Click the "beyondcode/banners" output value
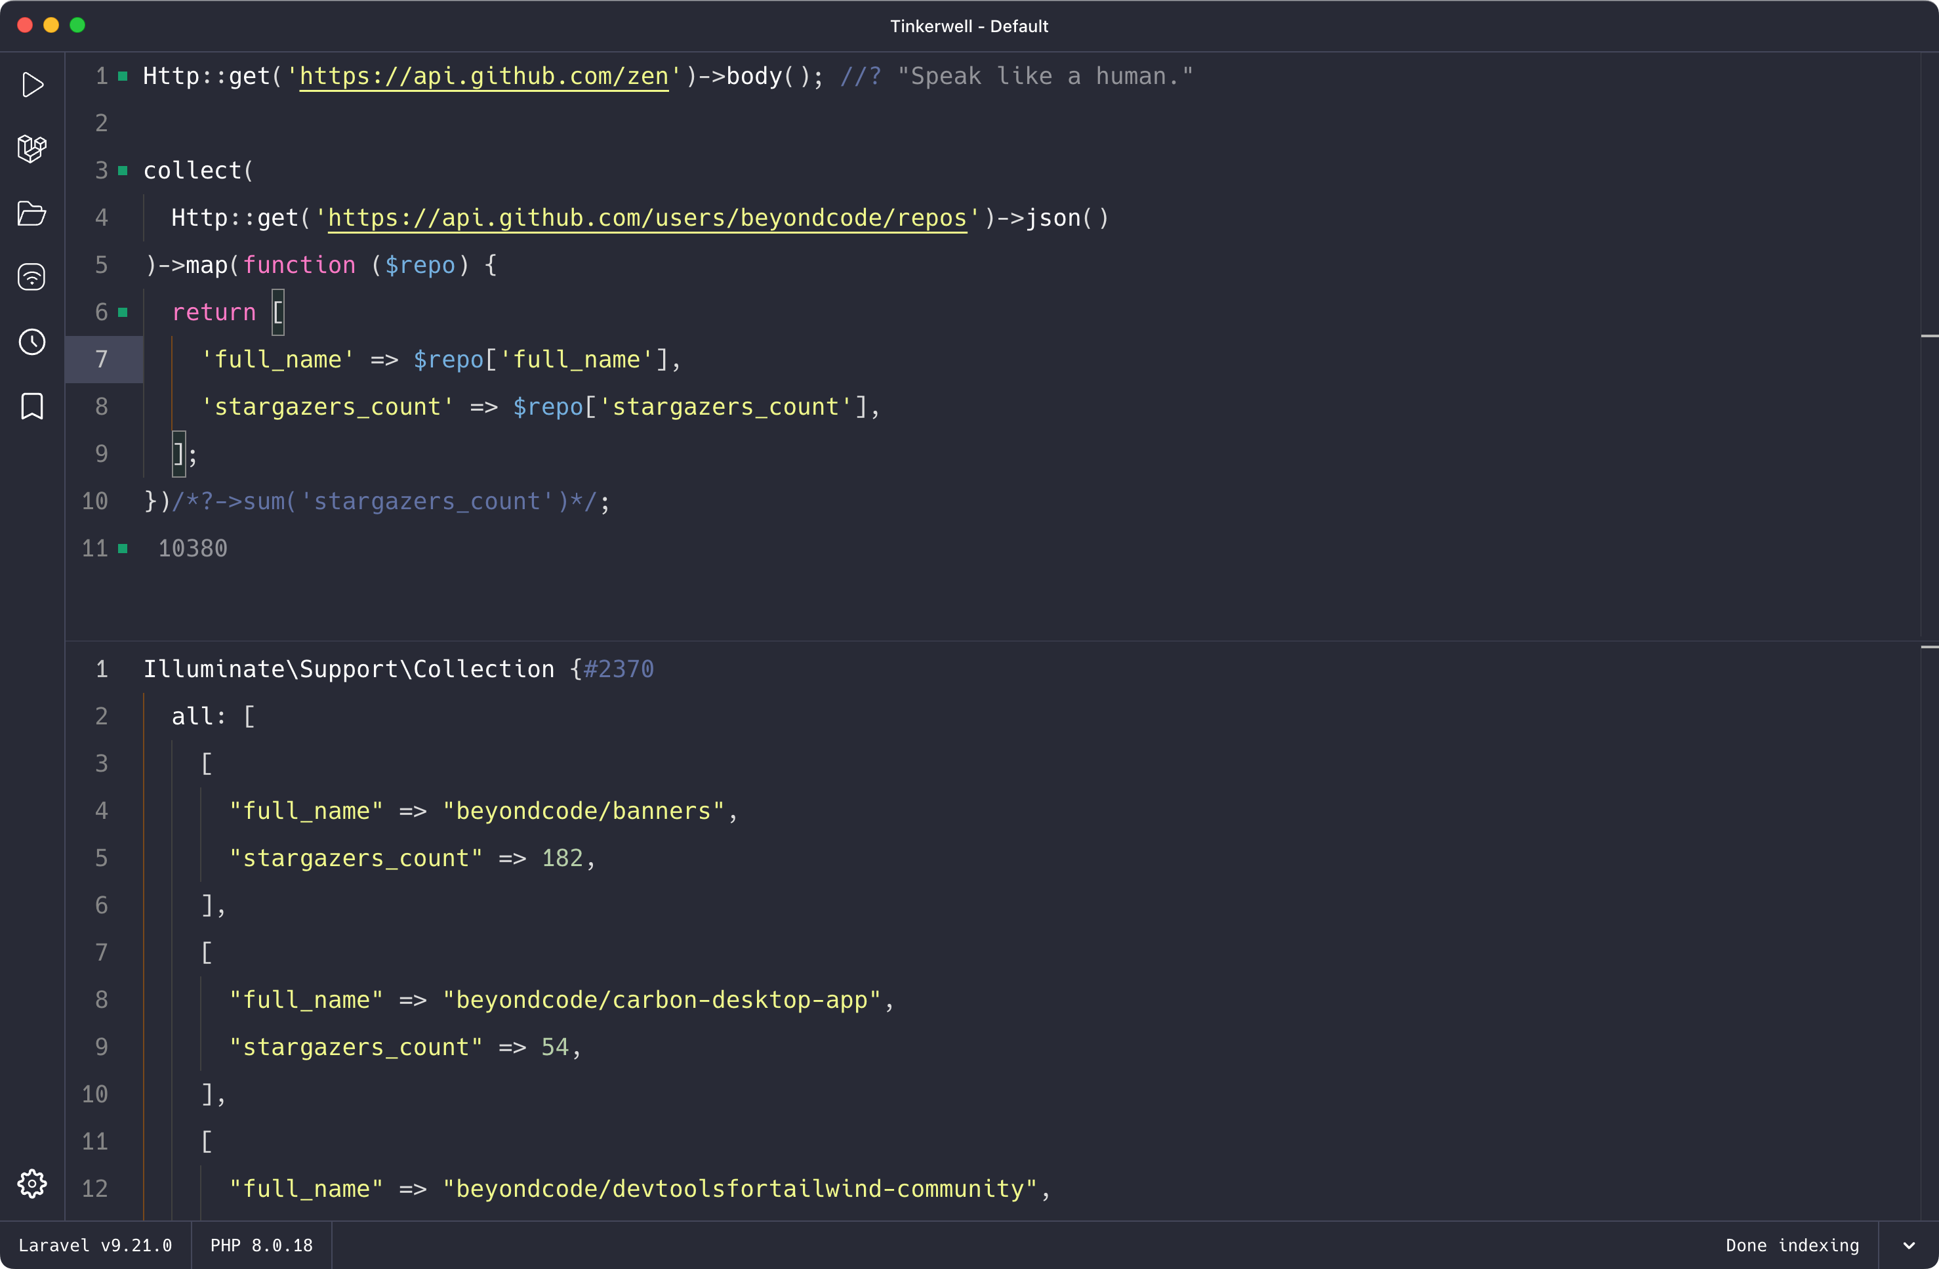 pos(583,811)
